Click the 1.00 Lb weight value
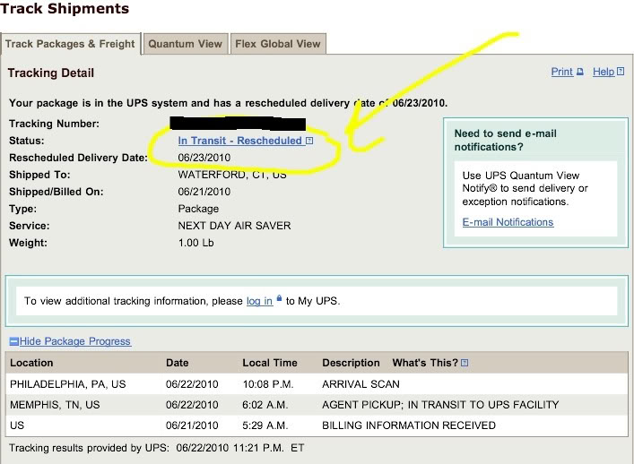The width and height of the screenshot is (634, 464). coord(195,243)
